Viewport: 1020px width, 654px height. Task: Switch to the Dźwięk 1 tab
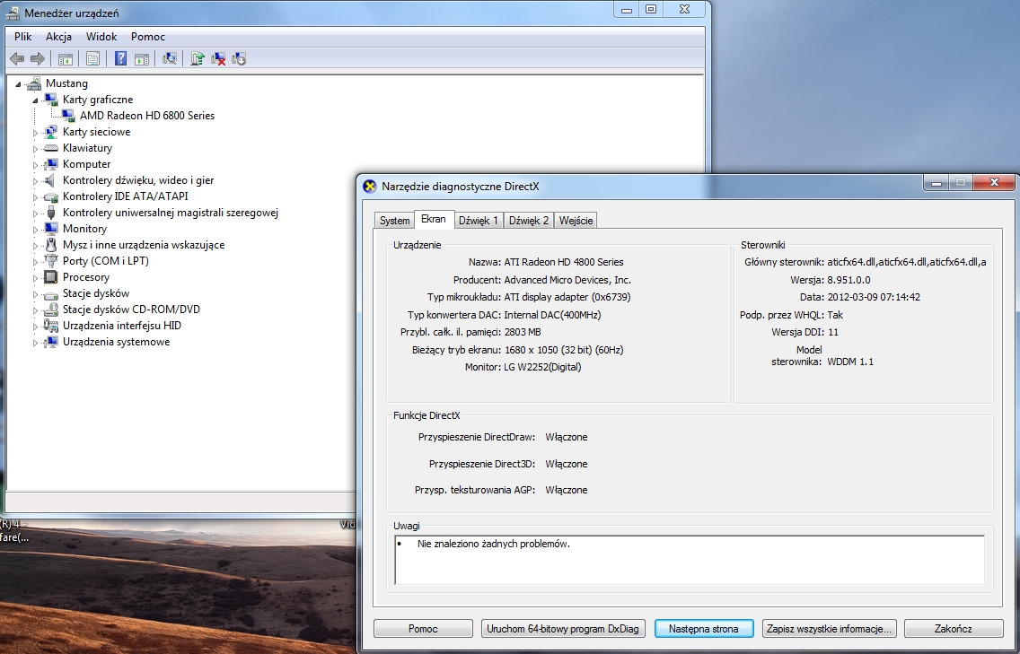click(478, 221)
